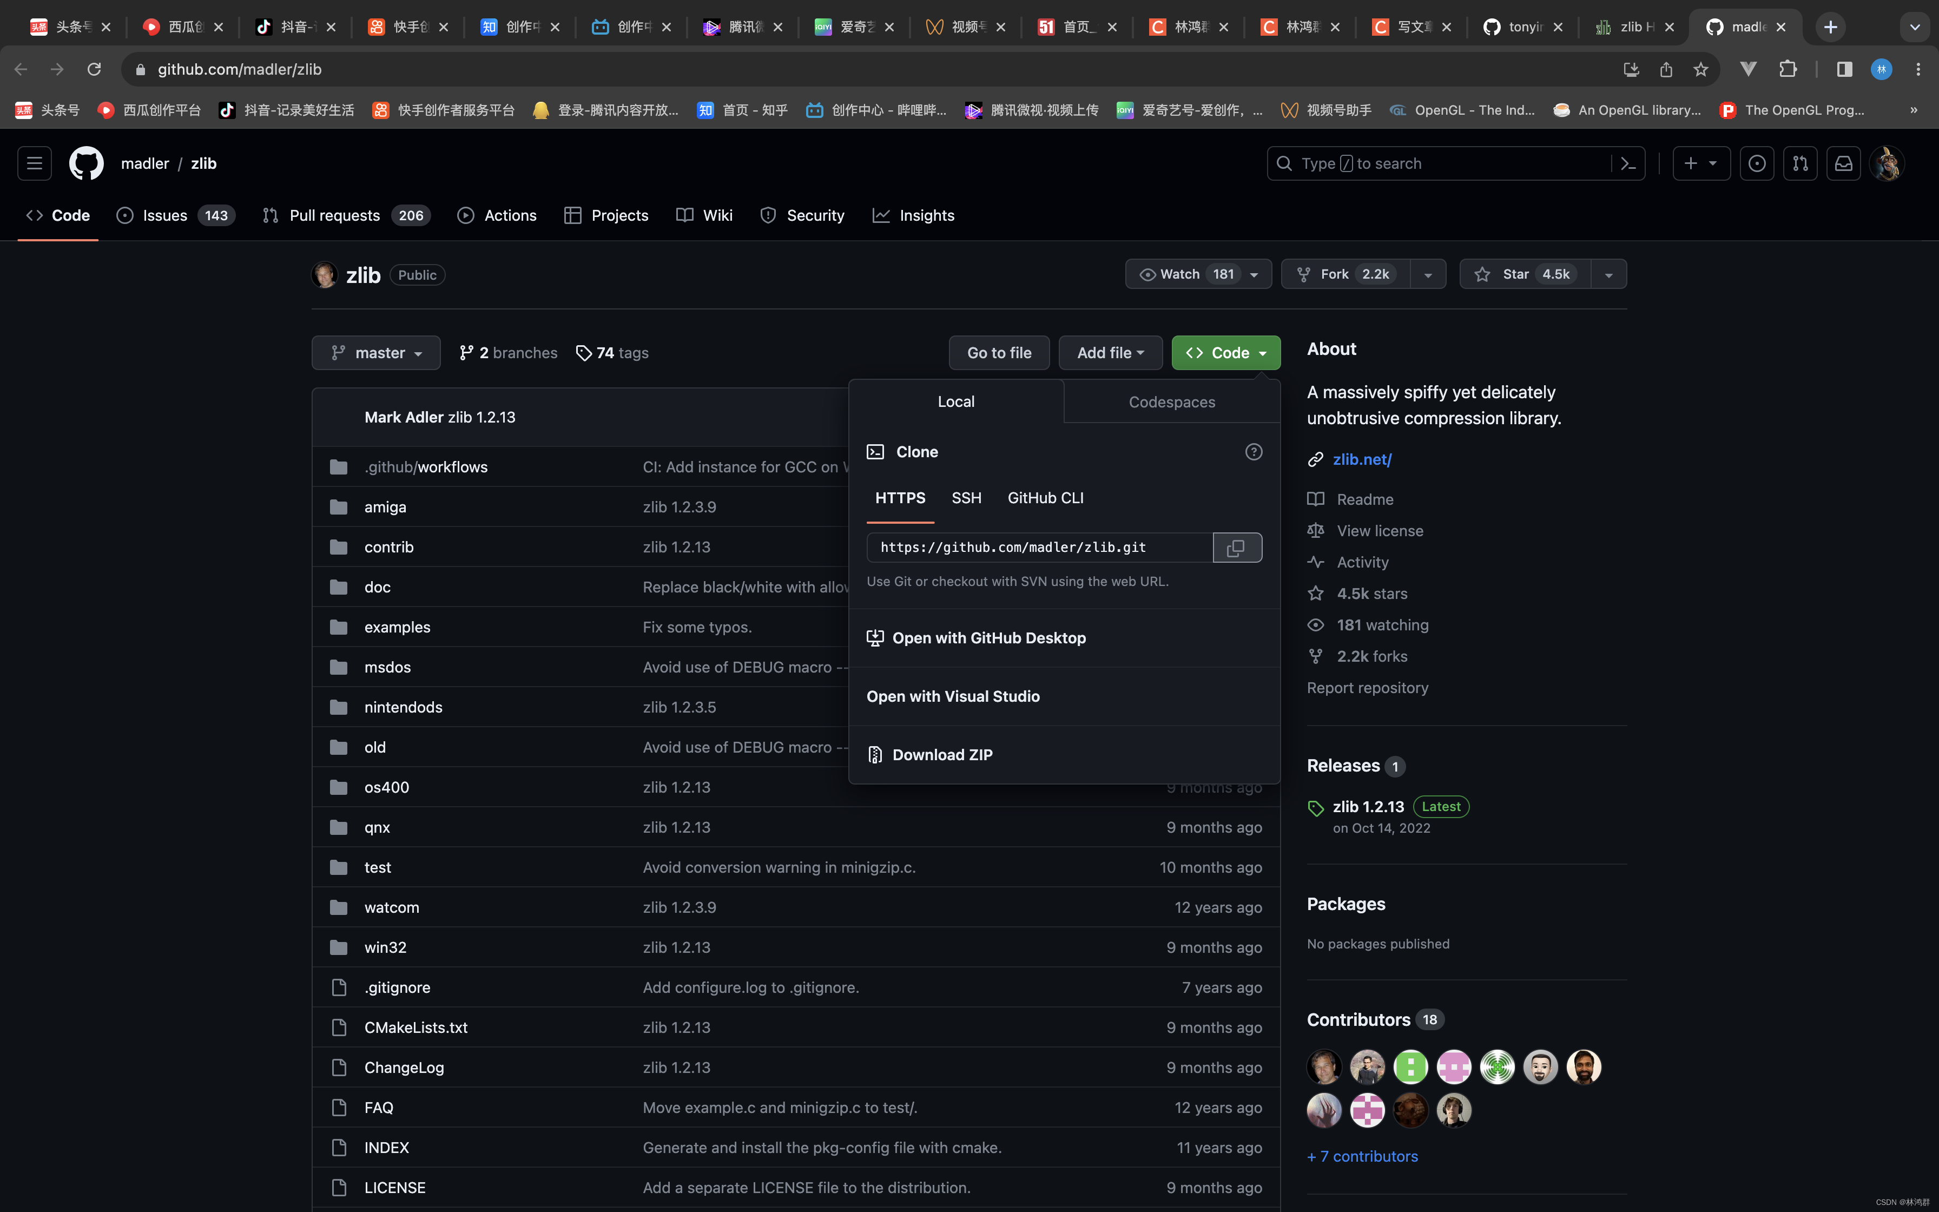Viewport: 1939px width, 1212px height.
Task: Open the Insights tab
Action: click(x=913, y=216)
